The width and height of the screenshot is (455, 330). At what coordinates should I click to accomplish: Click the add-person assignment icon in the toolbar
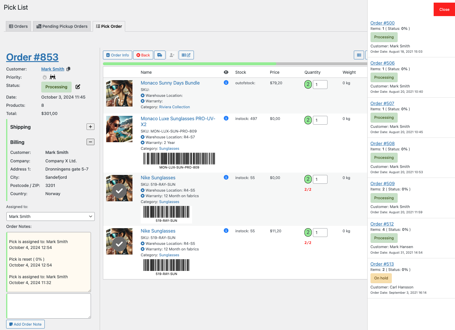click(x=172, y=55)
